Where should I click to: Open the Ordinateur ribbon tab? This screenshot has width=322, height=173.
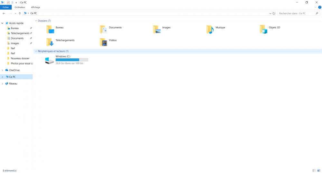click(20, 7)
